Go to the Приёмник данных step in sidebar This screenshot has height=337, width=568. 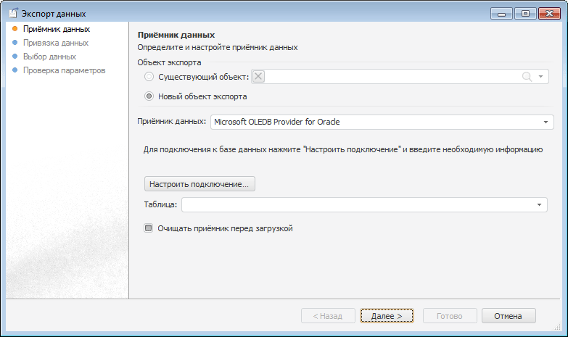tap(56, 29)
